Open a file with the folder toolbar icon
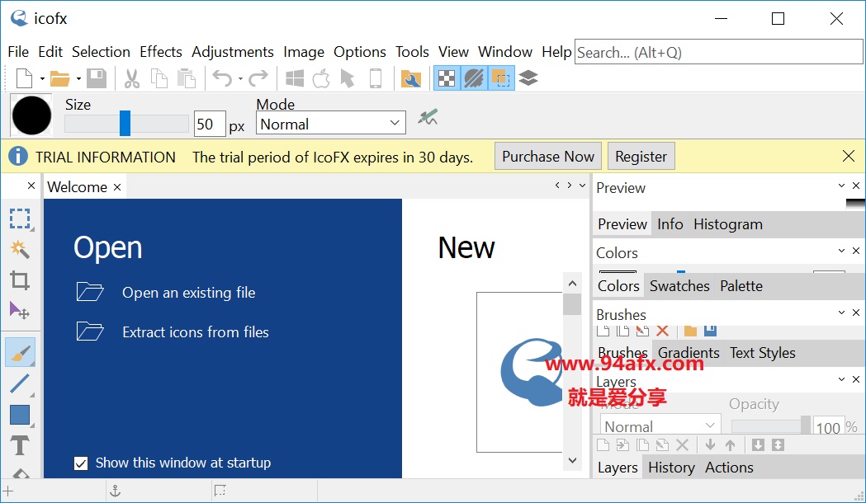Image resolution: width=866 pixels, height=503 pixels. [59, 78]
